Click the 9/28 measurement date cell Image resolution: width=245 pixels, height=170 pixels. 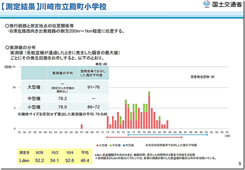39,153
